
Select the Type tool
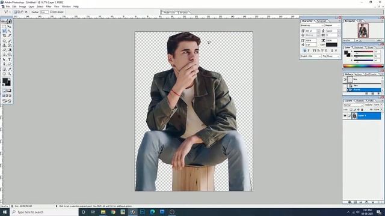coord(10,59)
